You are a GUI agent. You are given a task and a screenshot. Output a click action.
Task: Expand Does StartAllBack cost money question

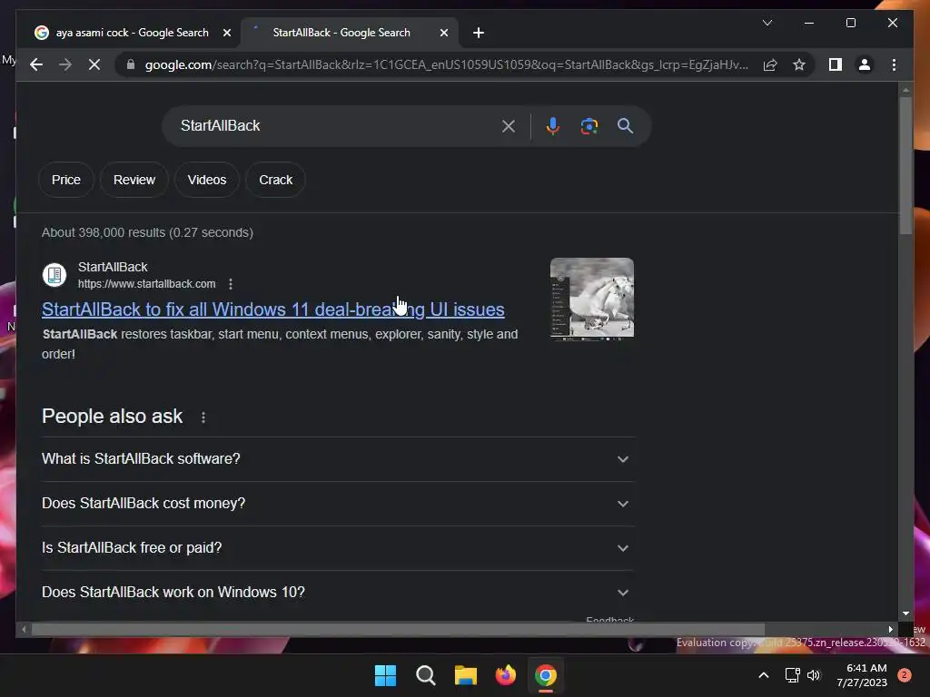(338, 503)
